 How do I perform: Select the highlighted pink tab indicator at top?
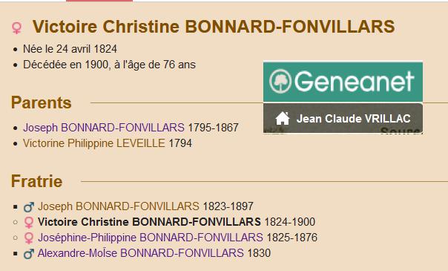point(99,1)
